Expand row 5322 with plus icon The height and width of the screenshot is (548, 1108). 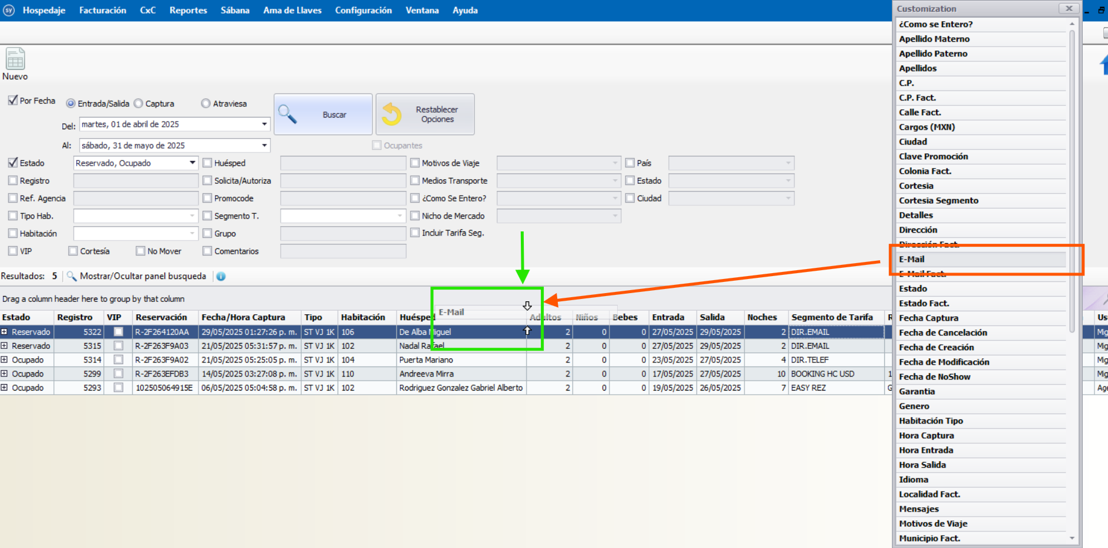5,332
